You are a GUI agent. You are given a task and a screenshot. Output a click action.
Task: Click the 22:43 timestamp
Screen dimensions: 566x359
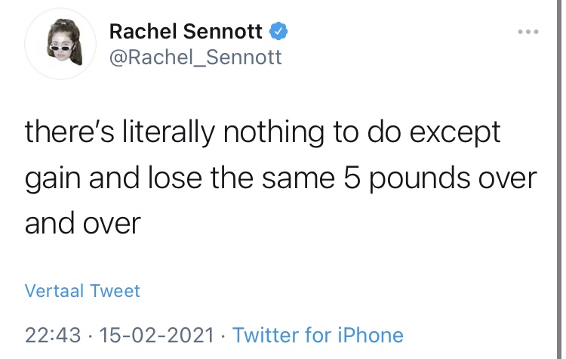coord(53,335)
